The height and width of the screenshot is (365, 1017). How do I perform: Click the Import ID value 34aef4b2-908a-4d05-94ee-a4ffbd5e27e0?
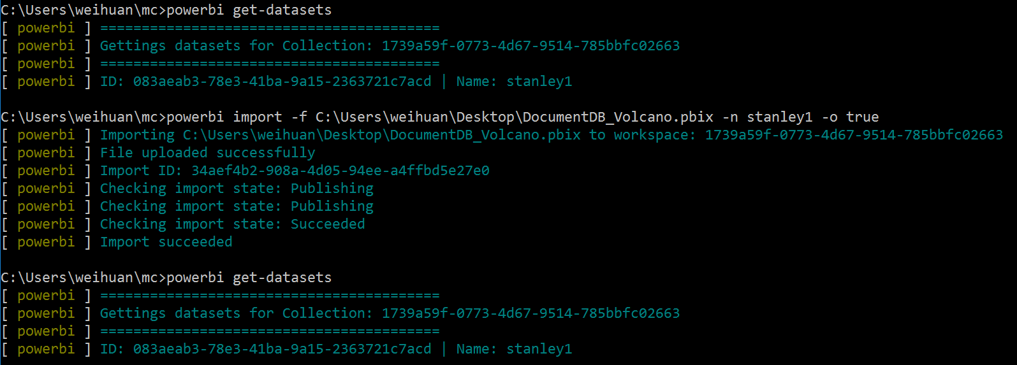click(340, 171)
